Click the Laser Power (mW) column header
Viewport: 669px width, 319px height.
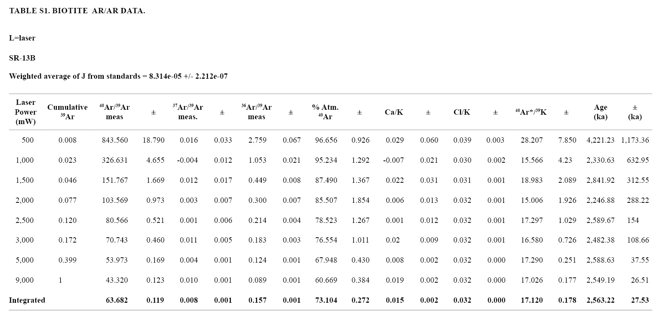25,112
